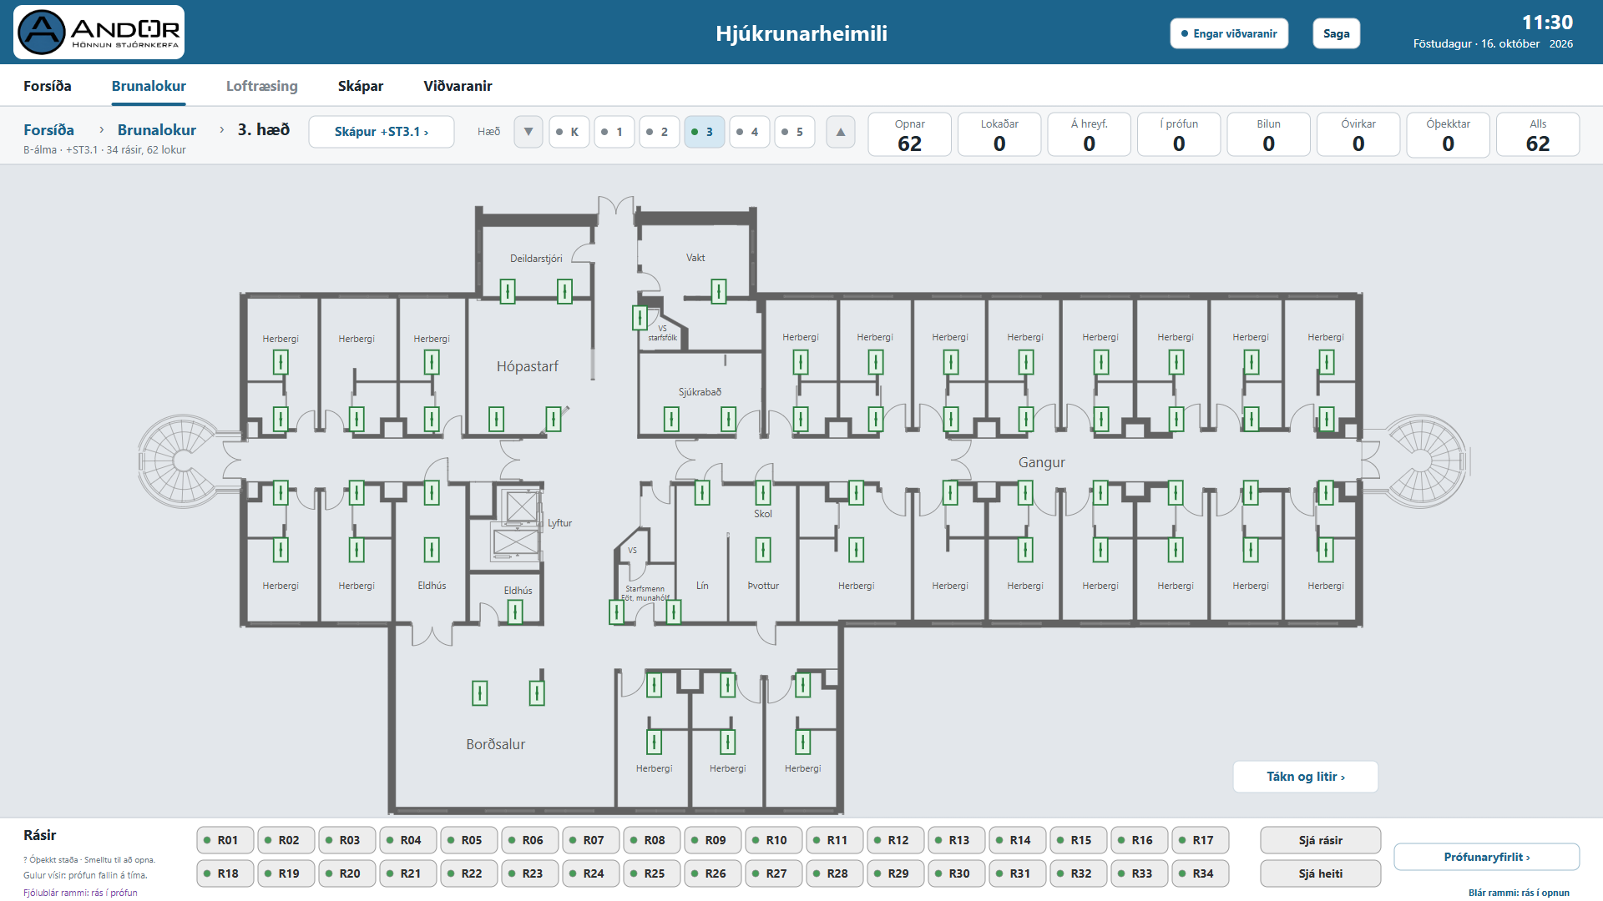Click the Þvottur room damper icon

pos(762,550)
